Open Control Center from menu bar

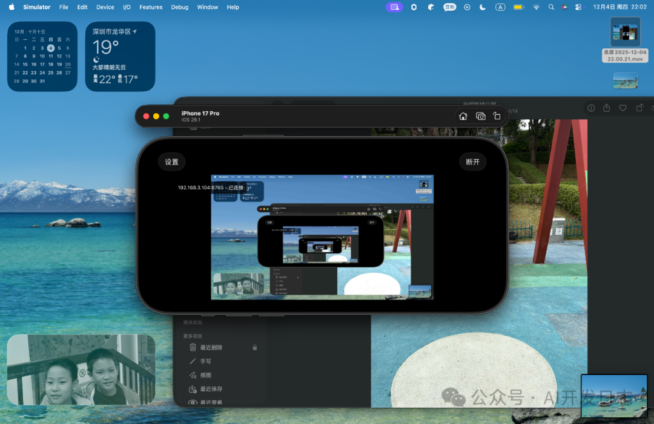click(578, 7)
